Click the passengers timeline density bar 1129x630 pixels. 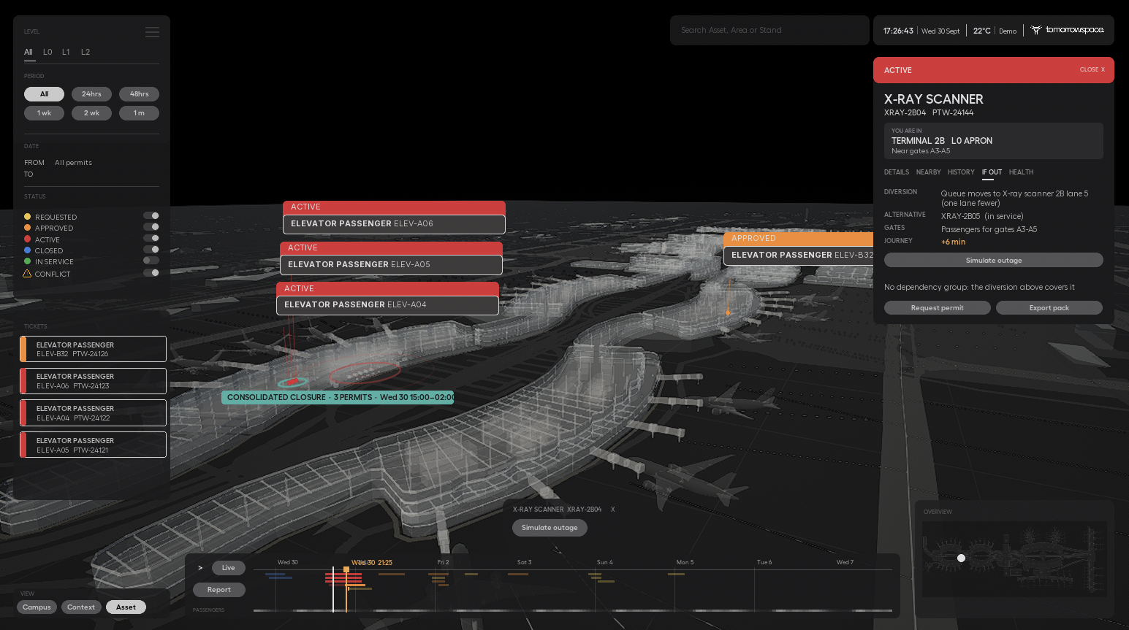click(573, 610)
